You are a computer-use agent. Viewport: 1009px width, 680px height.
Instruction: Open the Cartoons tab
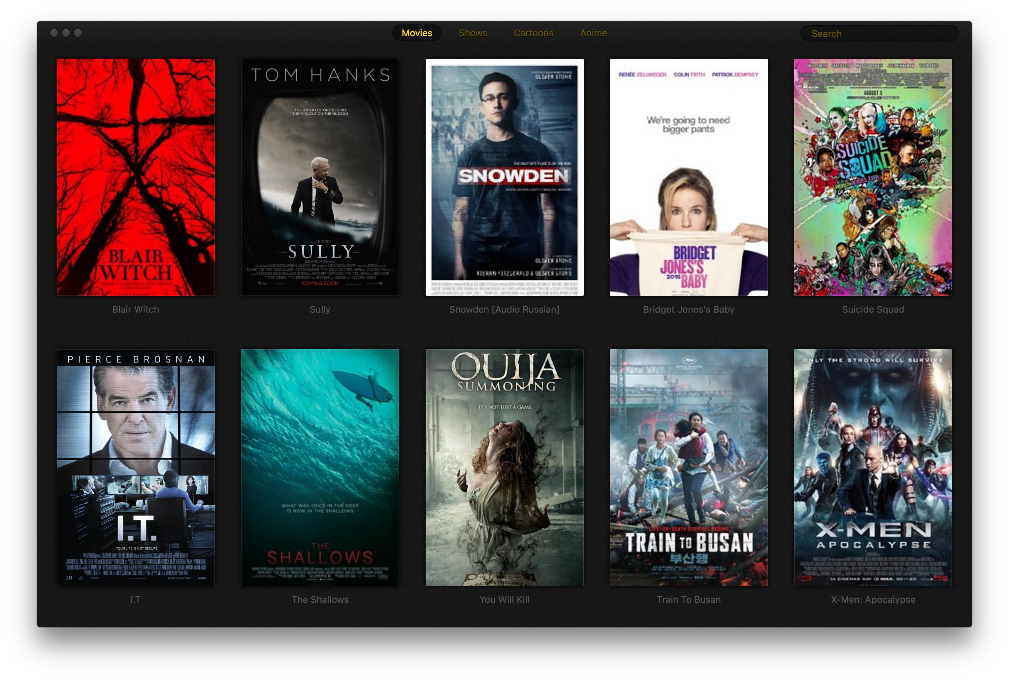pos(533,33)
